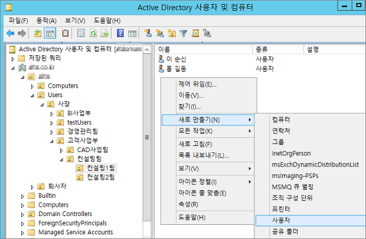This screenshot has height=239, width=366.
Task: Expand the CAD사업팀 node
Action: [x=61, y=151]
